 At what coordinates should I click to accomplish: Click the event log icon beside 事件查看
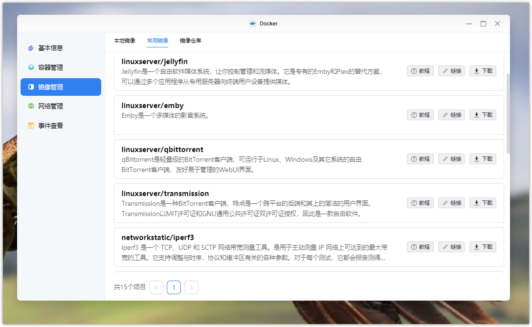coord(31,126)
